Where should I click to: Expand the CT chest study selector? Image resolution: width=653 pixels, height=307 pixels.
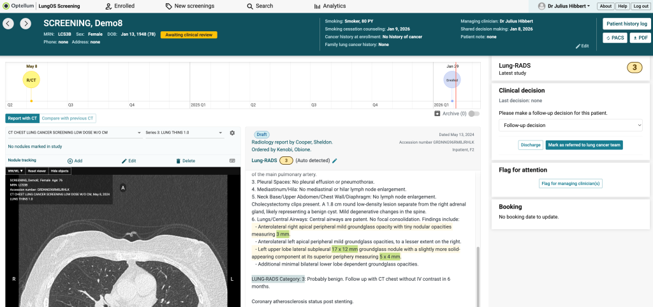coord(75,133)
